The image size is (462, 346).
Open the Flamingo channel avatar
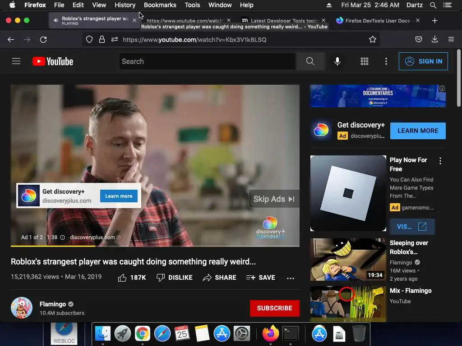click(x=22, y=308)
